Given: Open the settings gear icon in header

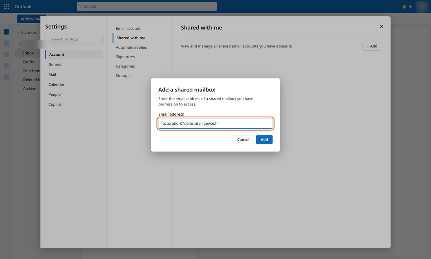Looking at the screenshot, I should point(410,7).
